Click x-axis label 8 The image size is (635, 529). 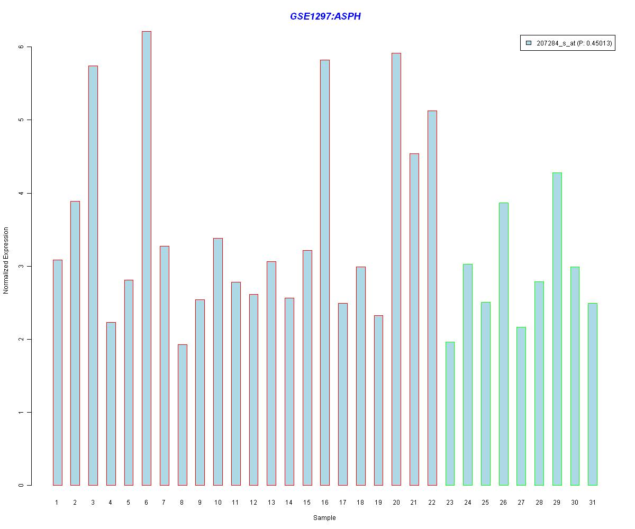pyautogui.click(x=182, y=502)
